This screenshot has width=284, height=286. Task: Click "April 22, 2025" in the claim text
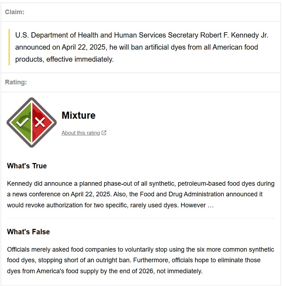pos(81,47)
